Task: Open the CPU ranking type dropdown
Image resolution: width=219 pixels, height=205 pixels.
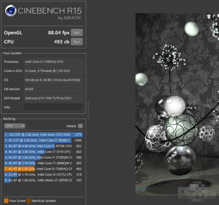Action: pos(15,126)
